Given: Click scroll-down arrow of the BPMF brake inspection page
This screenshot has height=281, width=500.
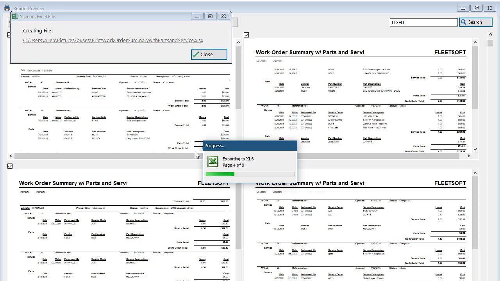Looking at the screenshot, I should pyautogui.click(x=475, y=149).
